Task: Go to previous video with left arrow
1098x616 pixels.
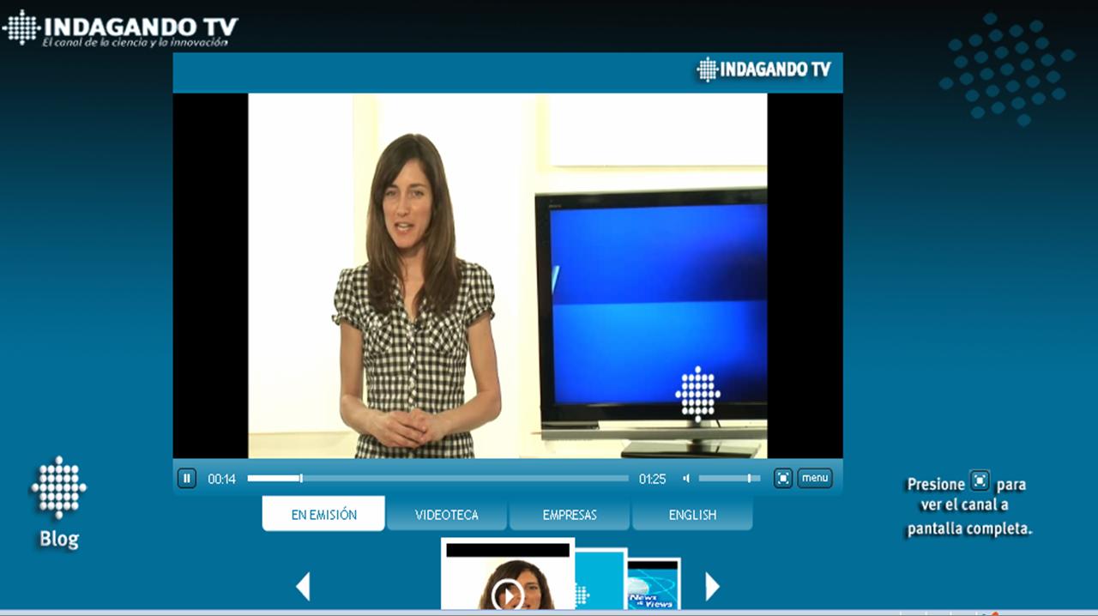Action: point(303,587)
